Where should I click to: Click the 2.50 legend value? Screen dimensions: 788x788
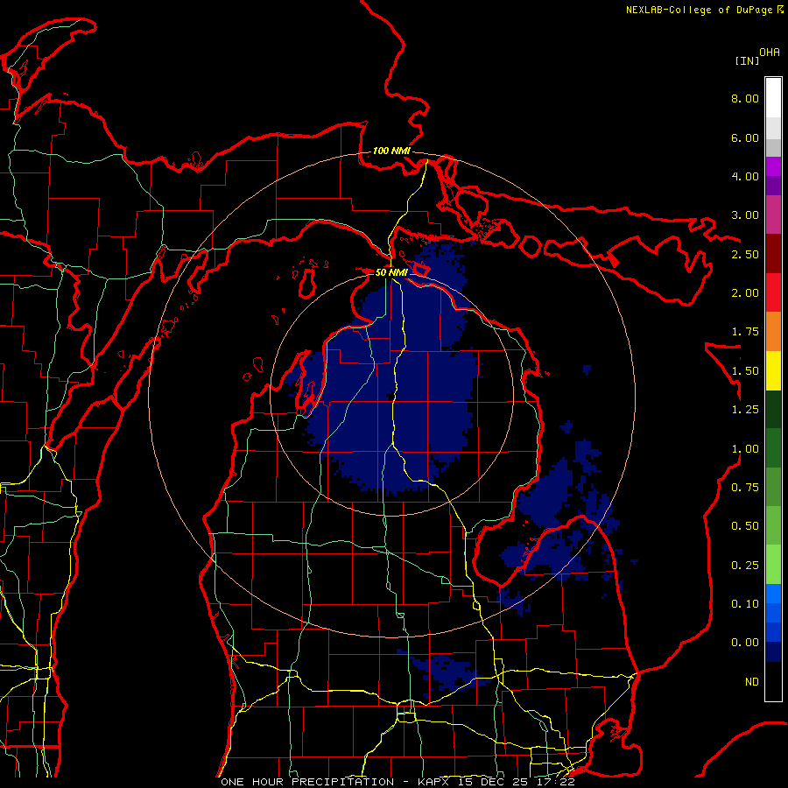(x=745, y=254)
